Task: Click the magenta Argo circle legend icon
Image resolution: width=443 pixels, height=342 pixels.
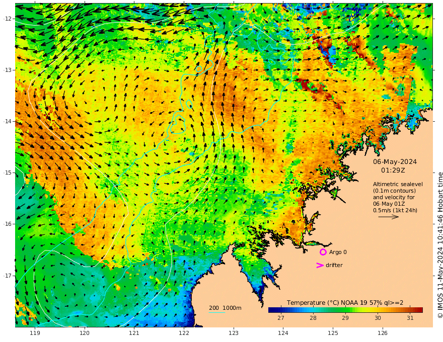Action: point(323,252)
